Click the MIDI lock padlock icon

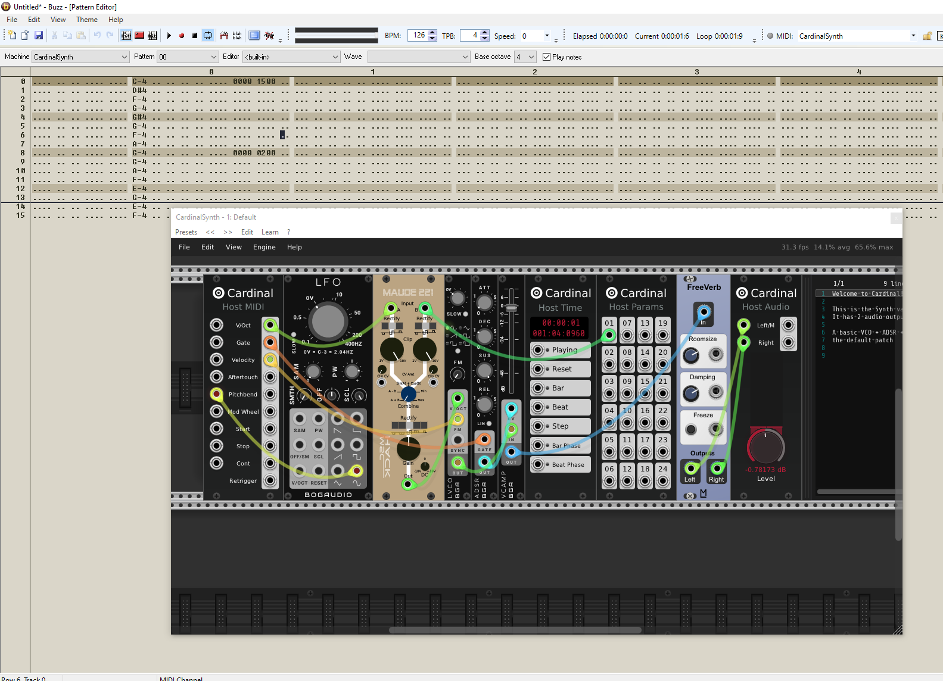[x=928, y=36]
